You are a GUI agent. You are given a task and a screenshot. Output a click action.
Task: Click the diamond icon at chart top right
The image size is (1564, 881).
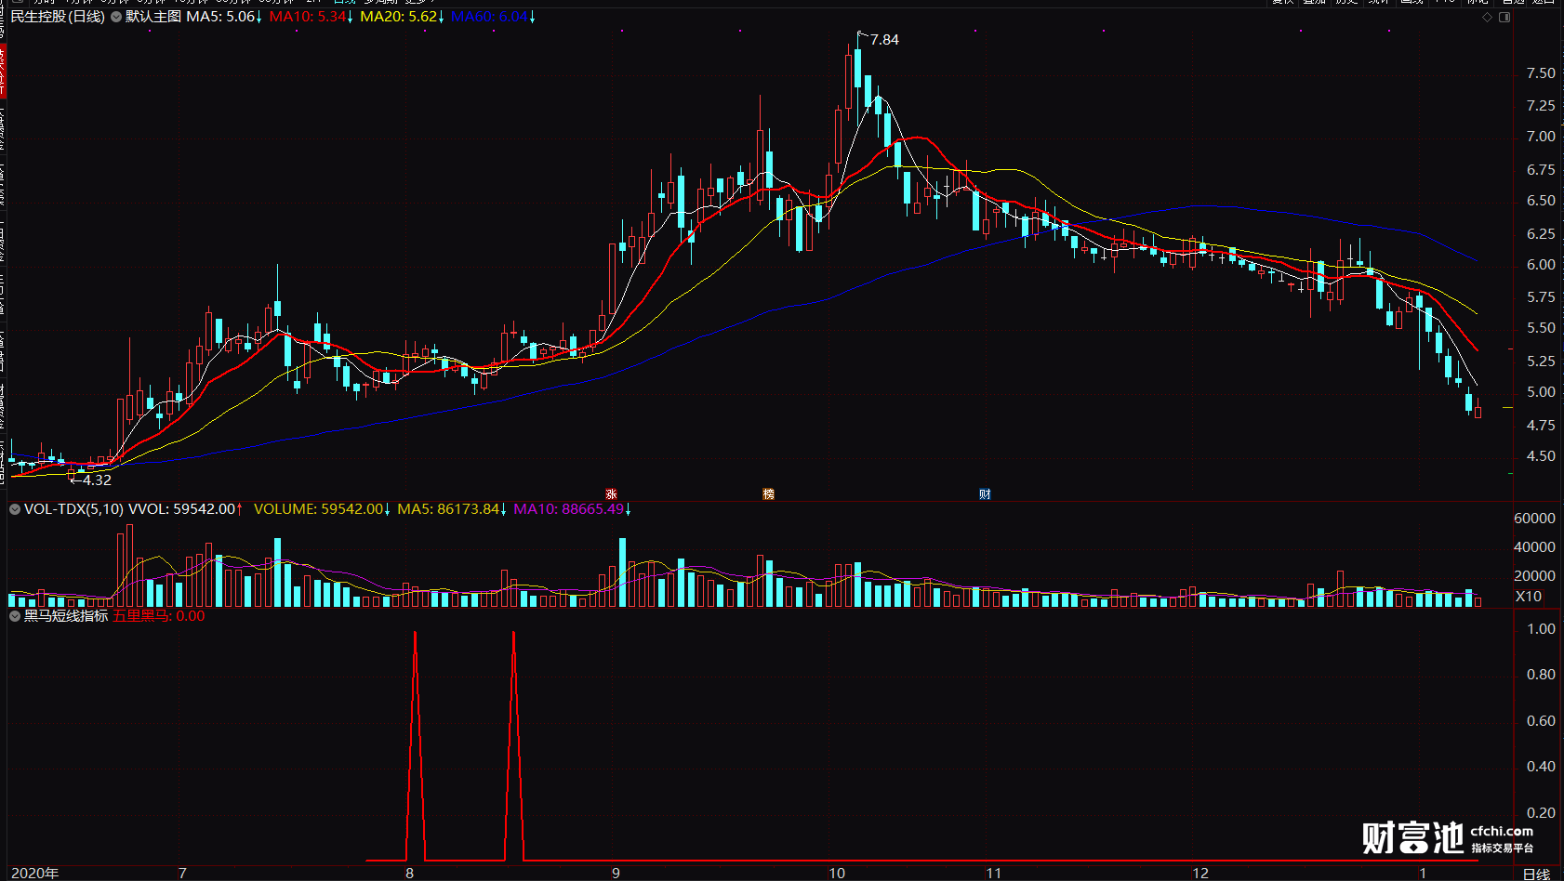pyautogui.click(x=1487, y=17)
